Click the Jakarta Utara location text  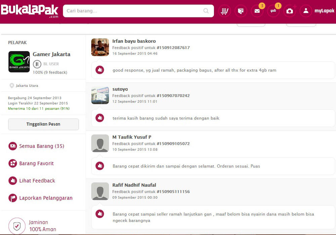pyautogui.click(x=27, y=85)
